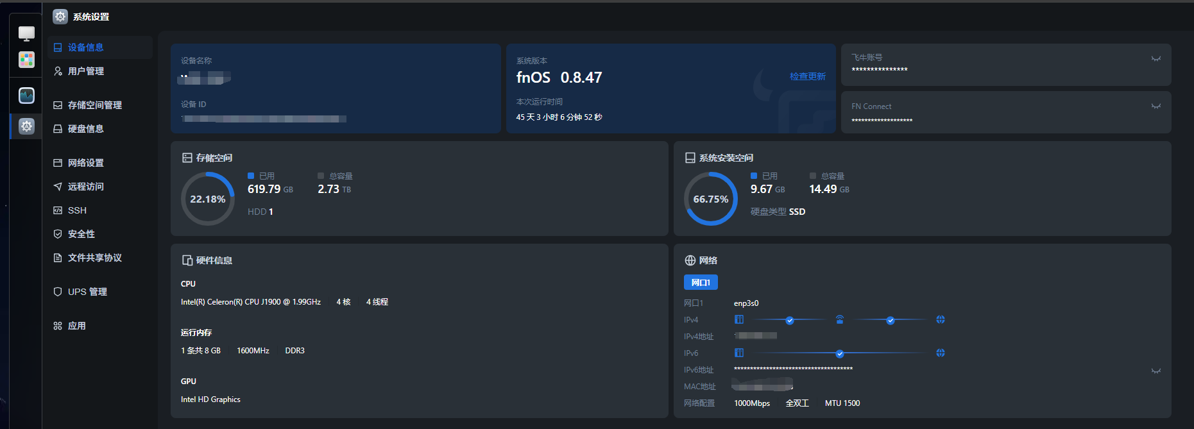Click first checkmark node in IPv4 row

point(790,320)
